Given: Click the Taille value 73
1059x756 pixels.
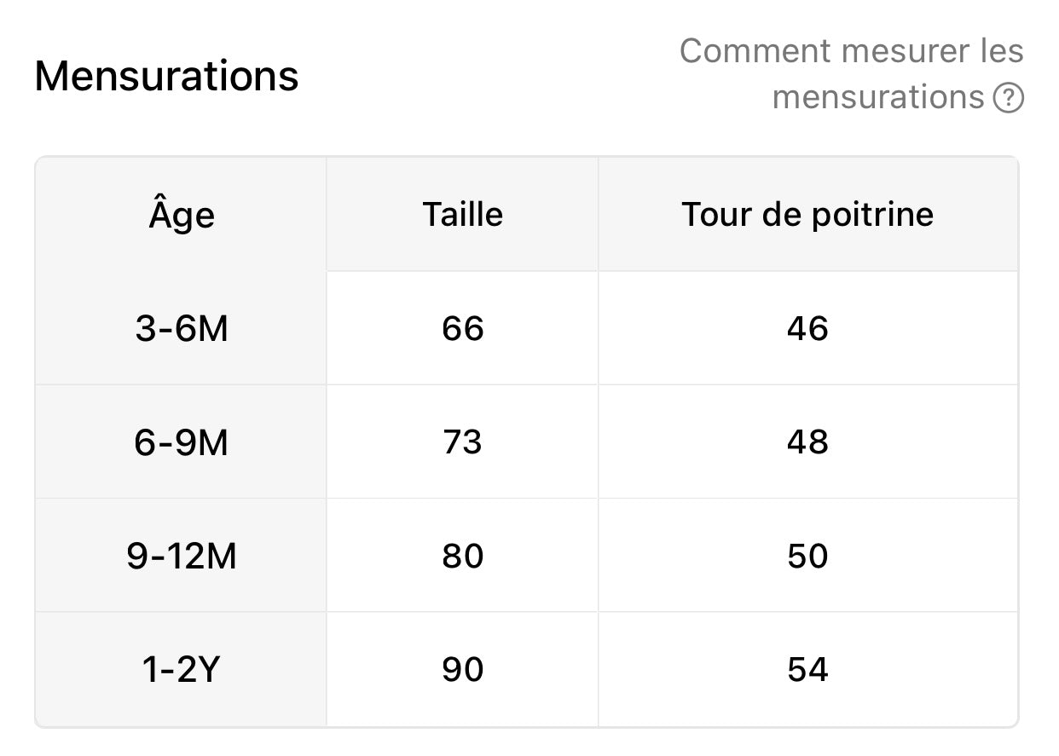Looking at the screenshot, I should pyautogui.click(x=463, y=441).
